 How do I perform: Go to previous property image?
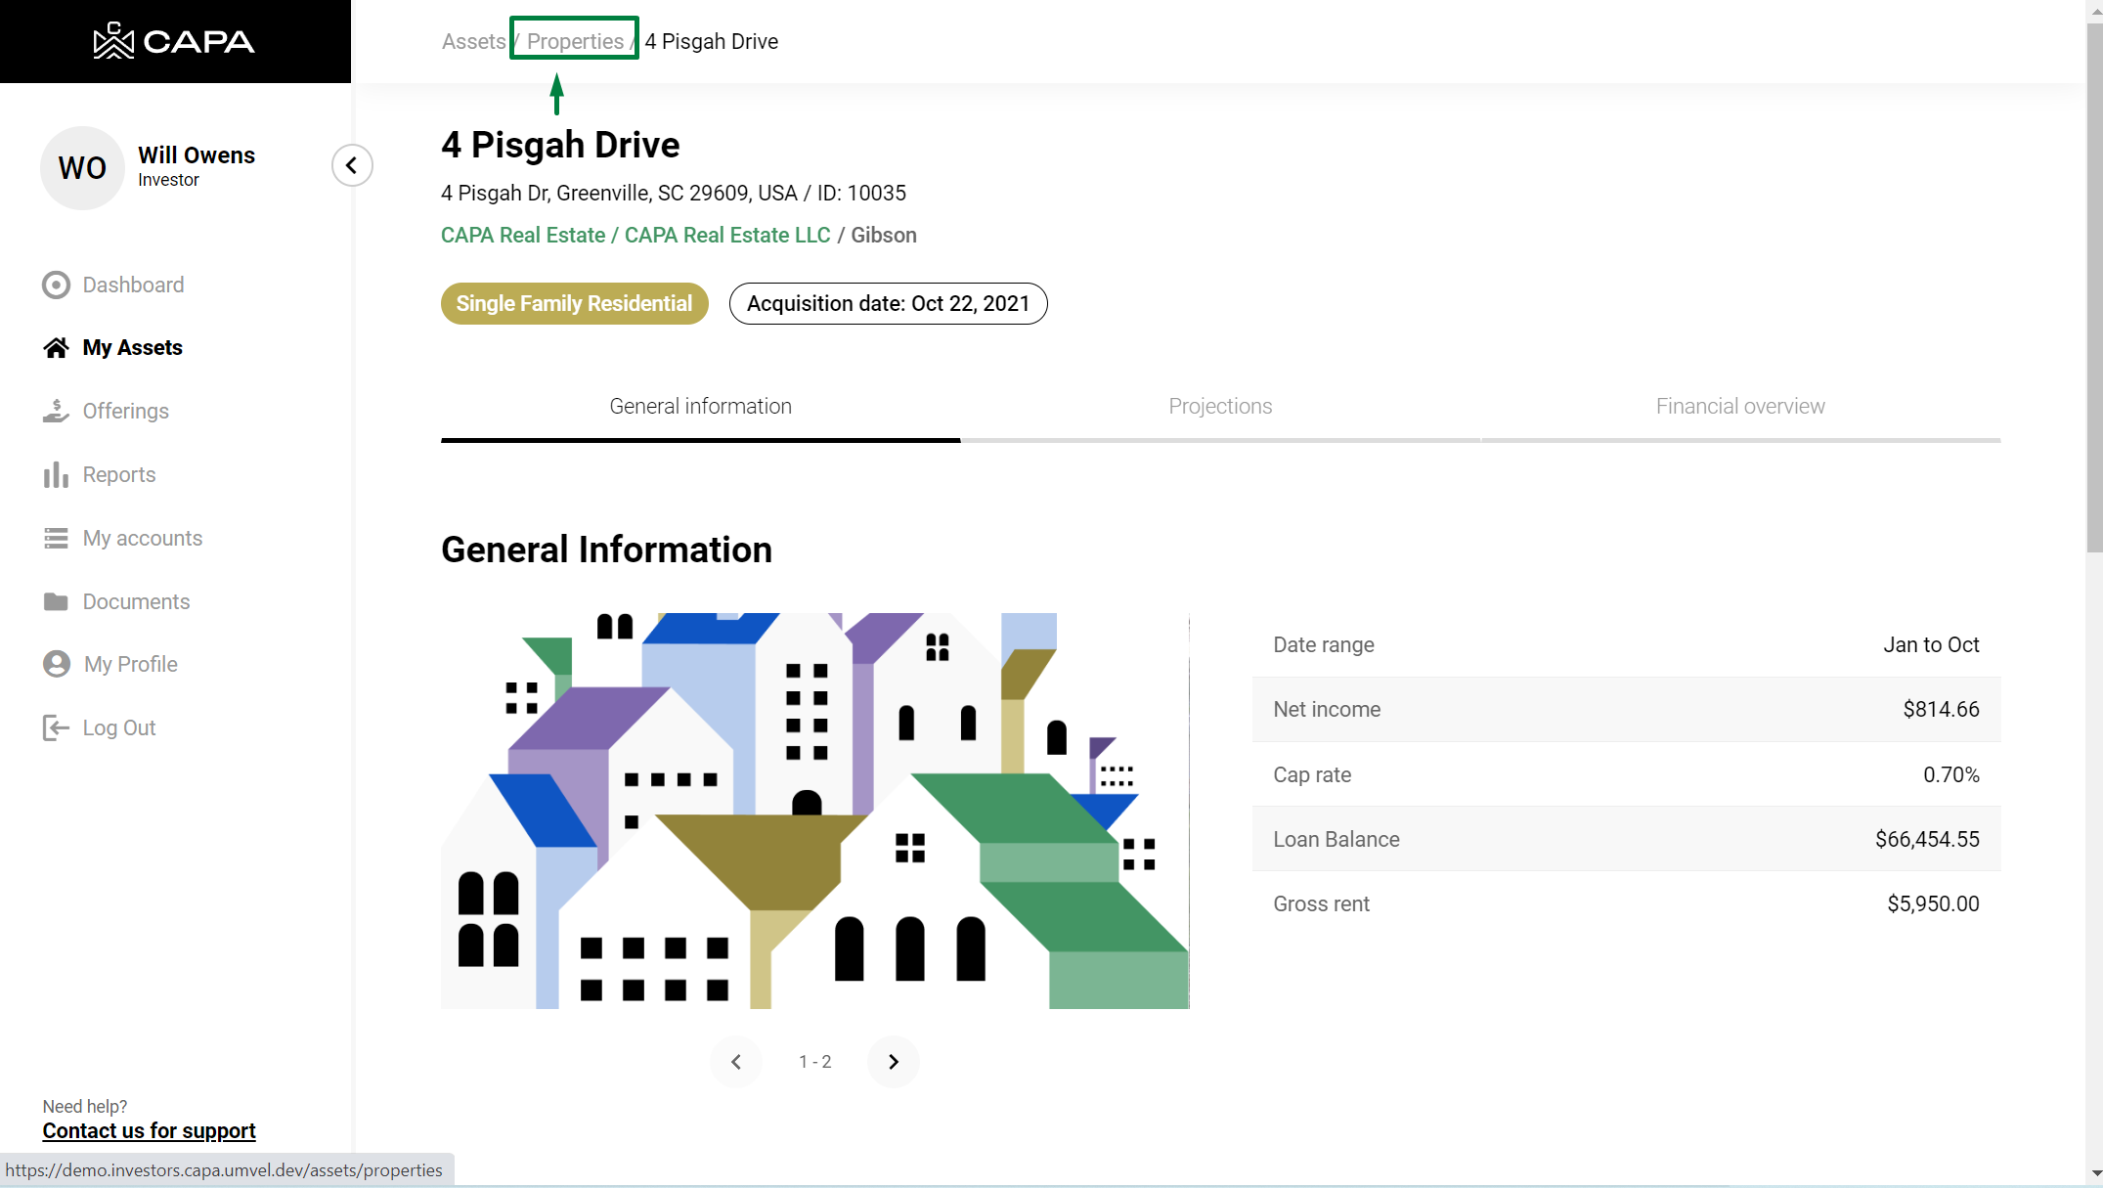coord(736,1062)
